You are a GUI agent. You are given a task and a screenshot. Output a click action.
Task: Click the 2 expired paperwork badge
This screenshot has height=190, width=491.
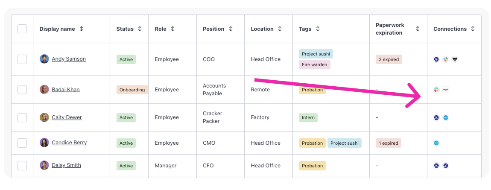(x=389, y=59)
